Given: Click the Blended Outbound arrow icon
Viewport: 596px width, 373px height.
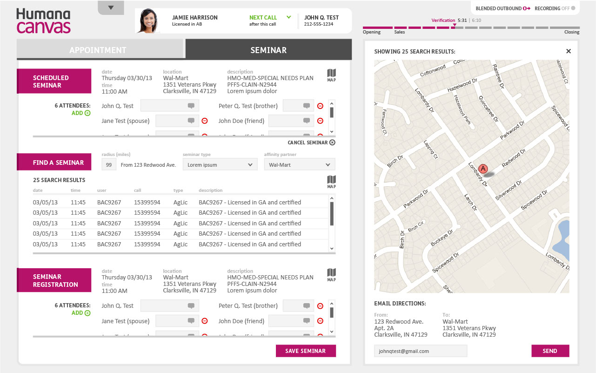Looking at the screenshot, I should (x=527, y=8).
